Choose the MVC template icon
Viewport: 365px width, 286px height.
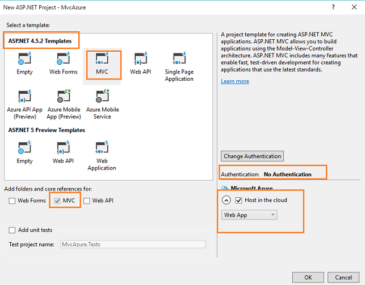coord(102,58)
